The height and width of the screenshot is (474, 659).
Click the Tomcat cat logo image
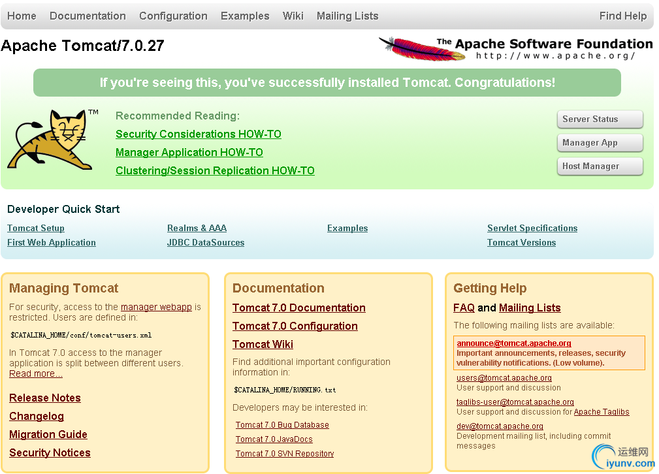(x=53, y=140)
